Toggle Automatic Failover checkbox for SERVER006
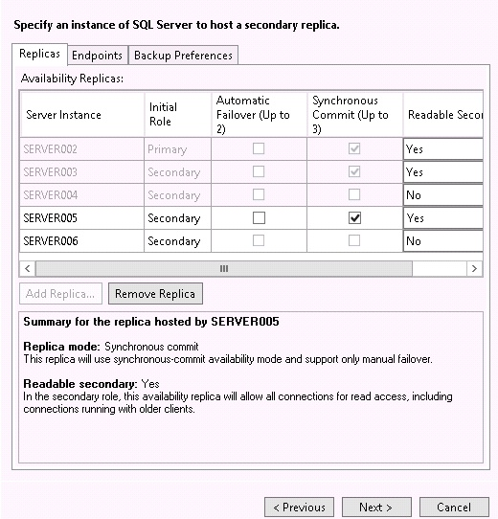Screen dimensions: 498x519 (x=259, y=240)
